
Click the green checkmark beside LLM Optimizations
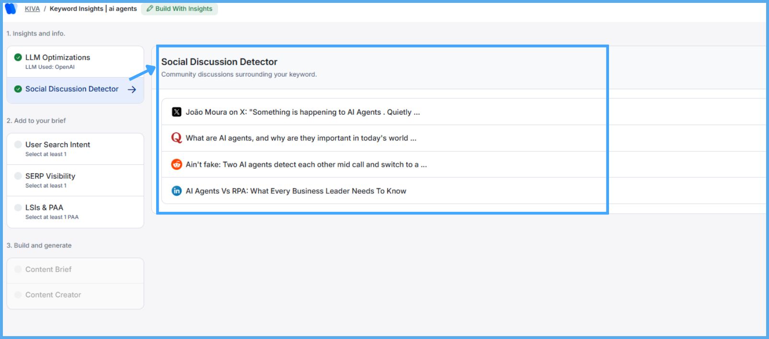pyautogui.click(x=18, y=57)
